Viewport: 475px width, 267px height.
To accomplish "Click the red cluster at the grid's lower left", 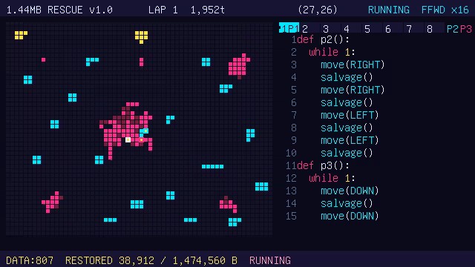I will click(x=52, y=202).
